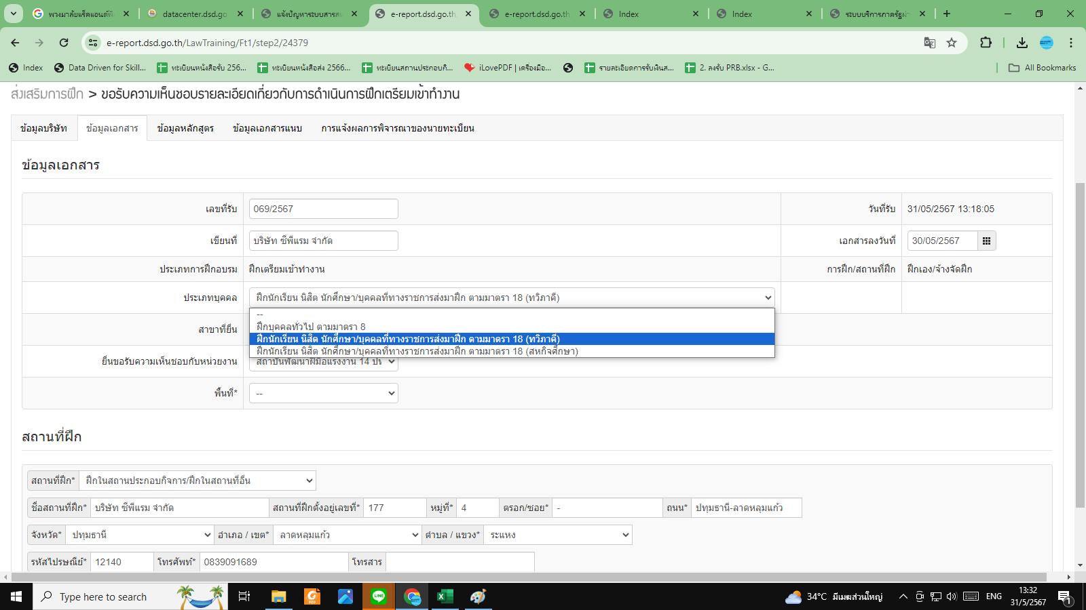The image size is (1086, 610).
Task: Open LINE app in the taskbar
Action: 379,596
